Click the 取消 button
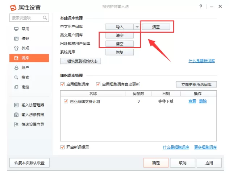This screenshot has height=173, width=229. 183,163
